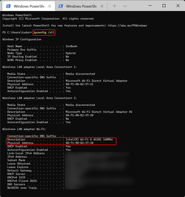Close the first PowerShell tab
The image size is (185, 197).
[x=50, y=6]
